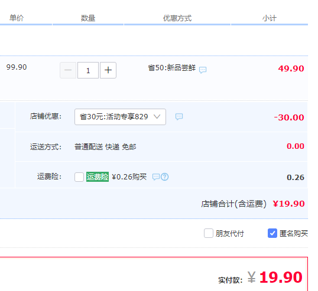318x291 pixels.
Task: Select the 优惠方式 column header
Action: pyautogui.click(x=177, y=18)
